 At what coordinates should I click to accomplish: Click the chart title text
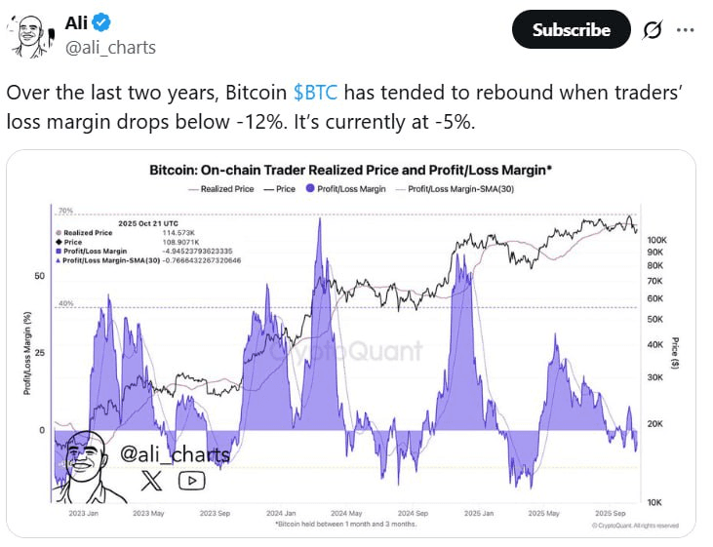[x=351, y=170]
